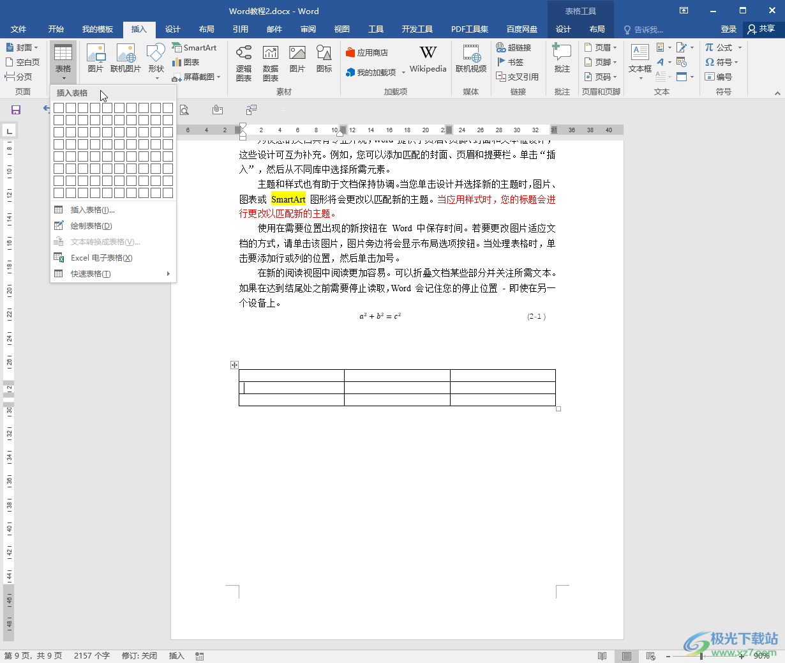Choose Excel 电子表格 spreadsheet option
This screenshot has height=663, width=785.
coord(113,257)
